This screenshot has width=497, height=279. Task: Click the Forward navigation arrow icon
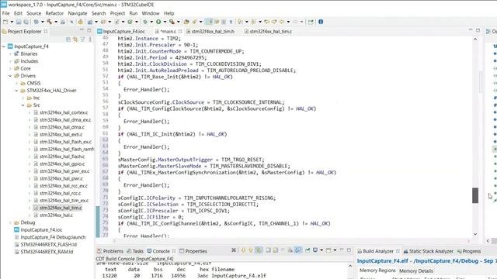coord(295,22)
